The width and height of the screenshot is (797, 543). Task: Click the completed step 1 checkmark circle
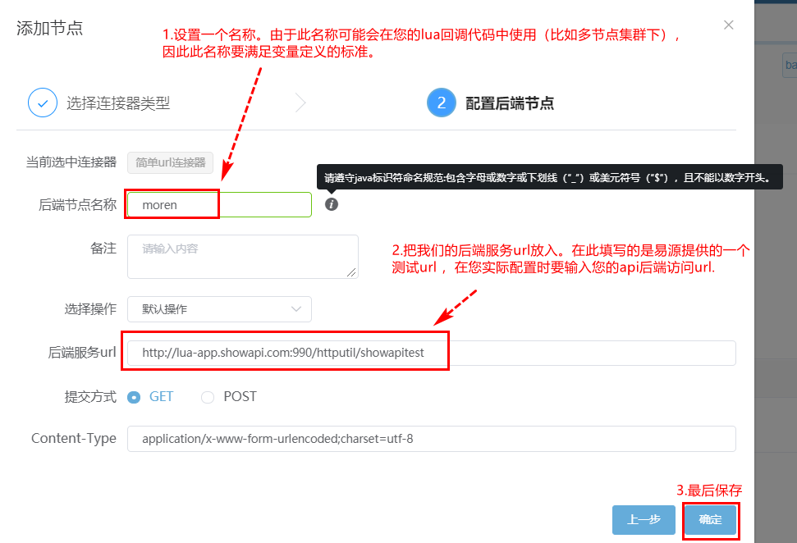coord(43,103)
